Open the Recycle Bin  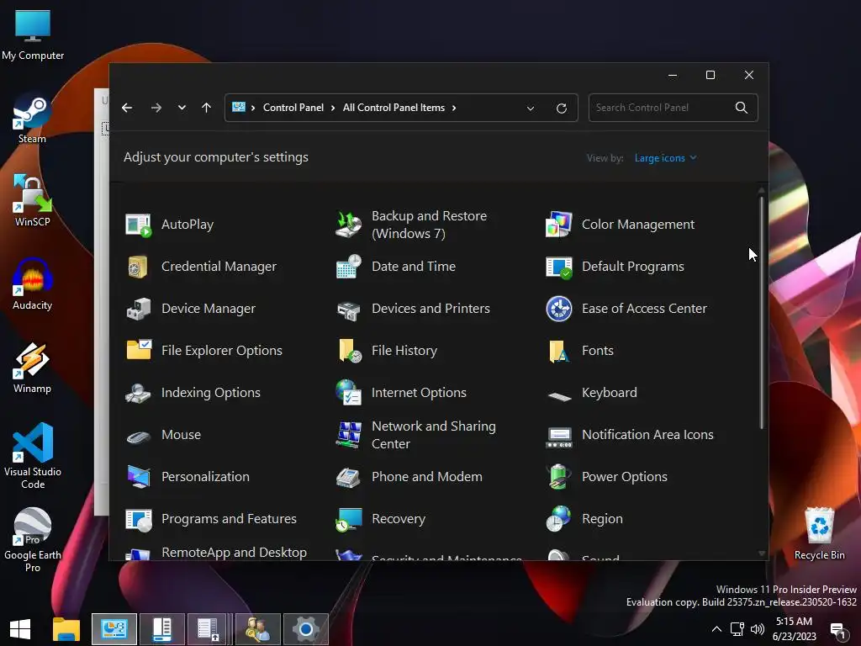(819, 532)
